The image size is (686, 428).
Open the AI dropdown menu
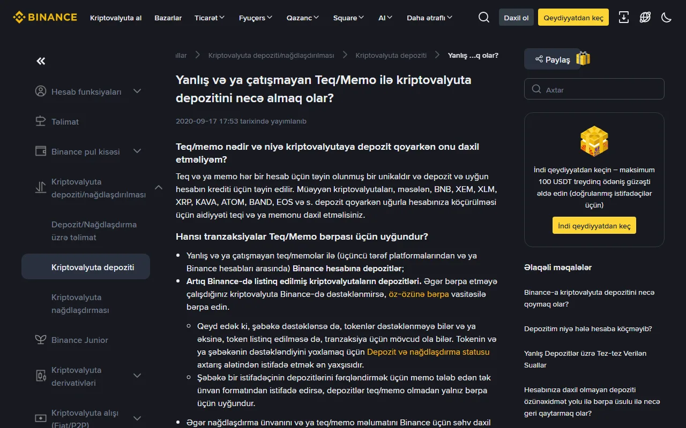click(385, 18)
